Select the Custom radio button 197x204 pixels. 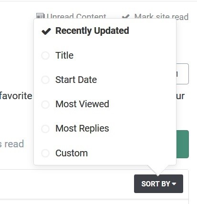click(x=45, y=153)
